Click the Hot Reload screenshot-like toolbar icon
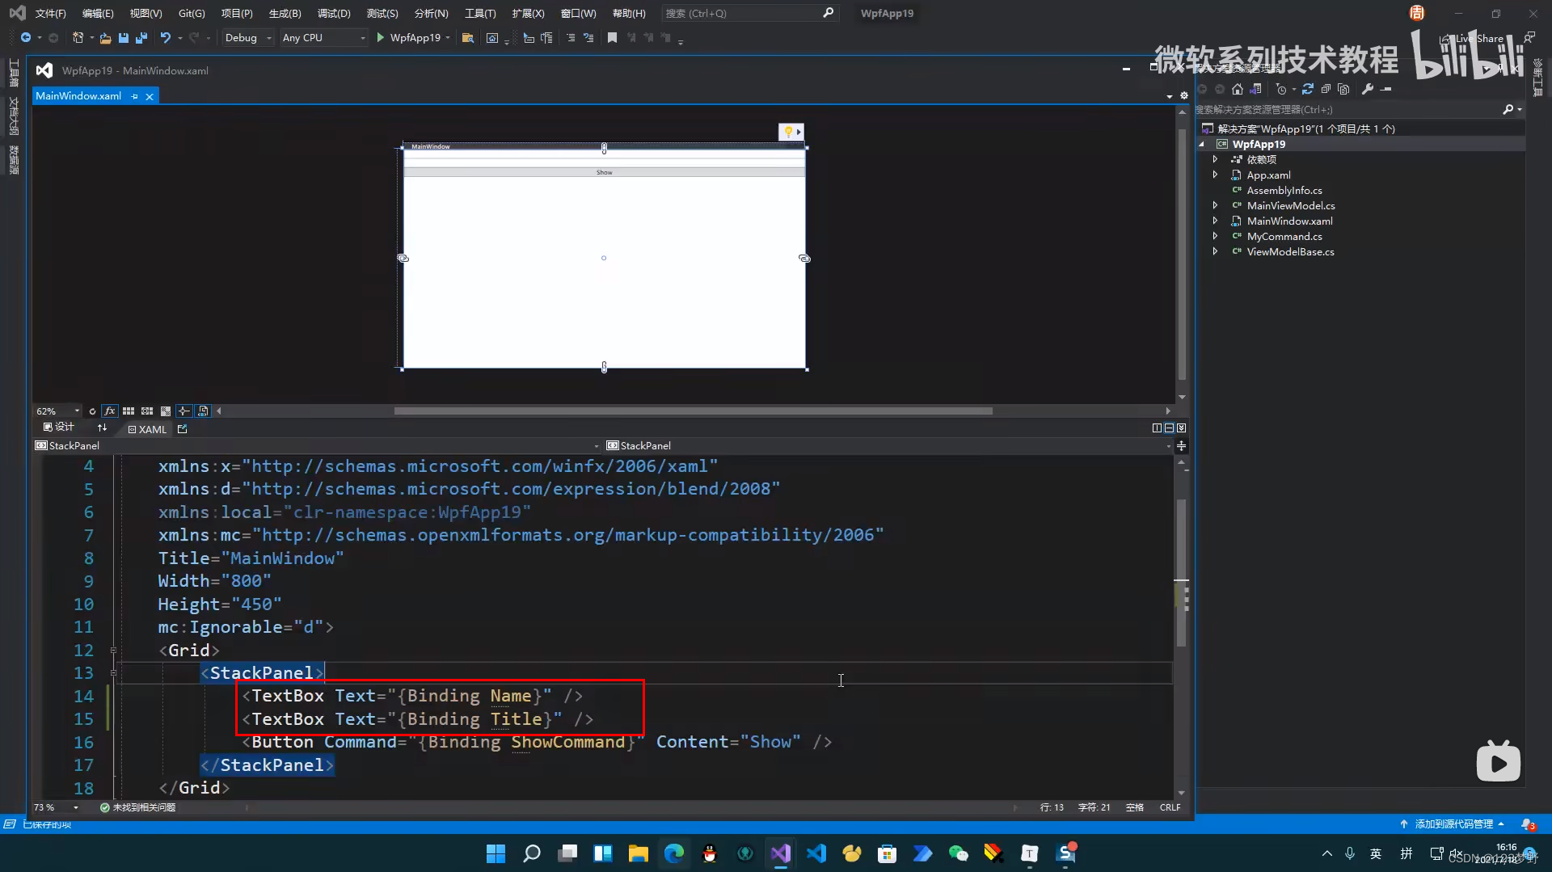 [x=492, y=38]
